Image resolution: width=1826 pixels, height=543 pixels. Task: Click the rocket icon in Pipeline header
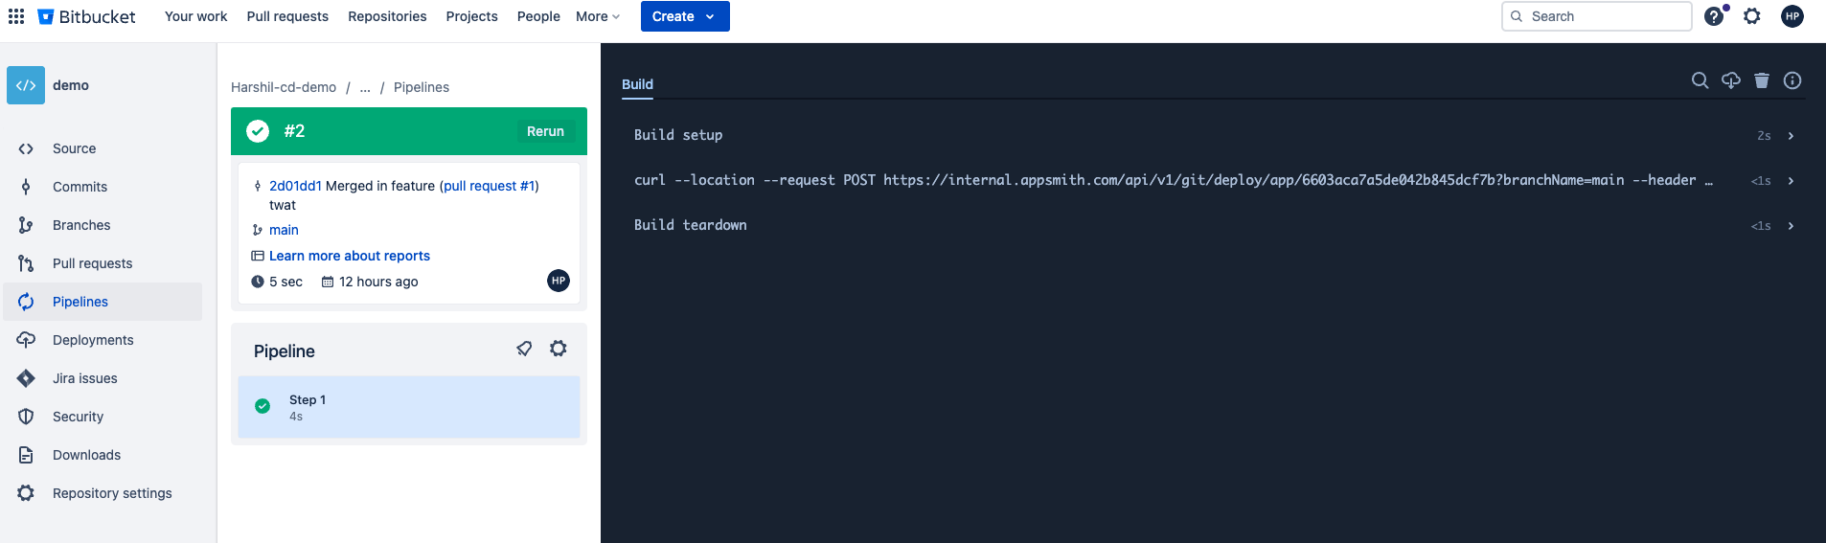pos(524,349)
